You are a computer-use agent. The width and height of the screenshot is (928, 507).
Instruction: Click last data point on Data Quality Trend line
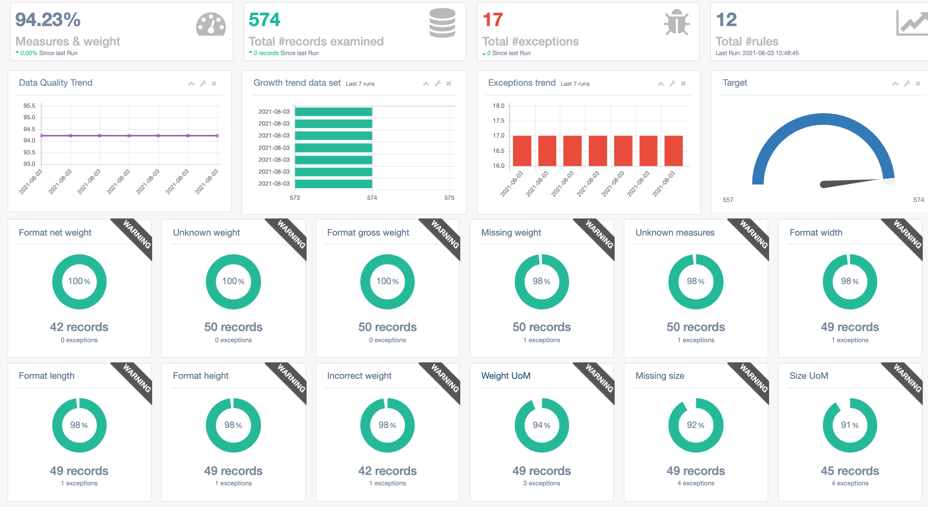(x=217, y=136)
